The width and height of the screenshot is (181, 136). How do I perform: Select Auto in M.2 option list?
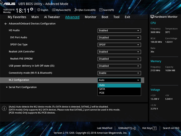[119, 85]
